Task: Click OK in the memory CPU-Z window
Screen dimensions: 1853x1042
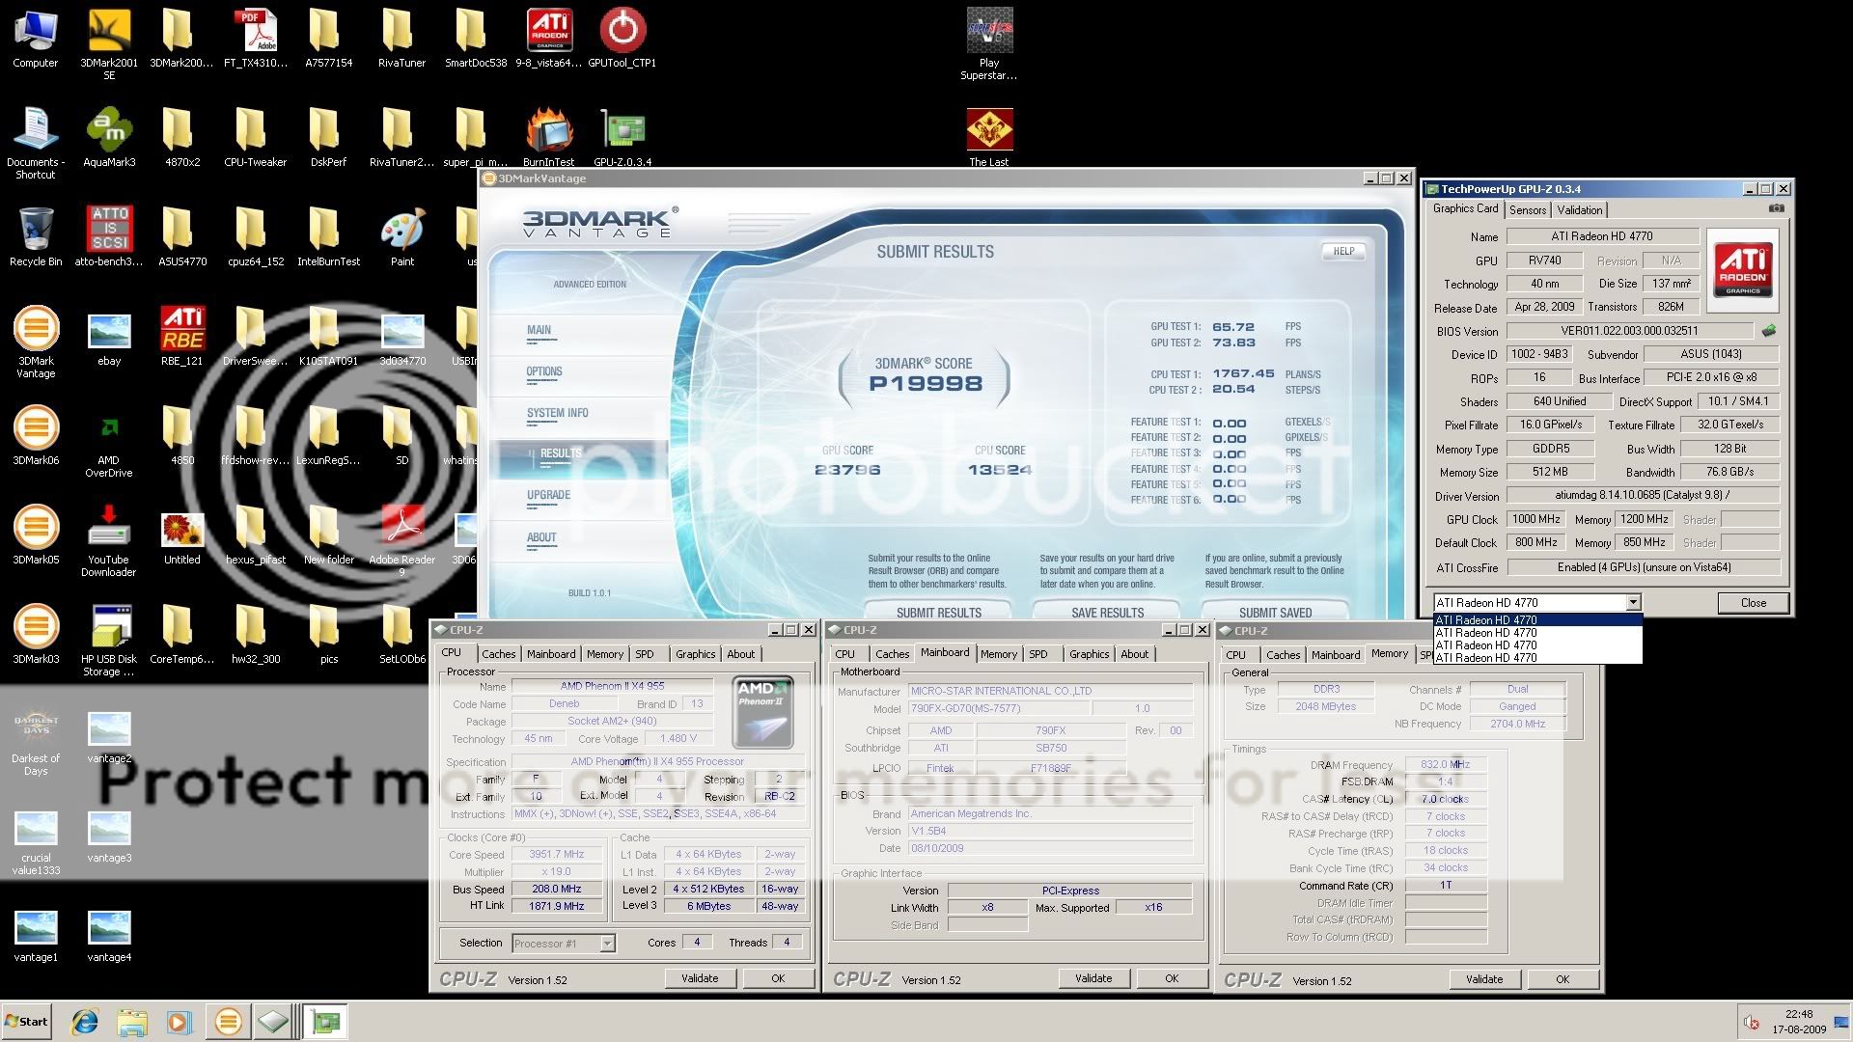Action: point(1563,979)
